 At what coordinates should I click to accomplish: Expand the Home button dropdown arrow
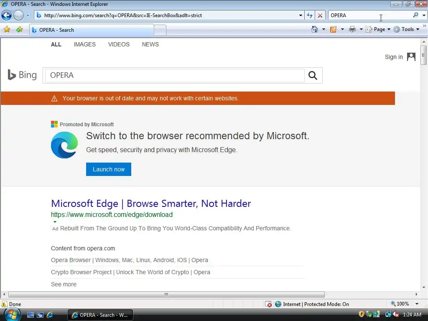click(324, 29)
